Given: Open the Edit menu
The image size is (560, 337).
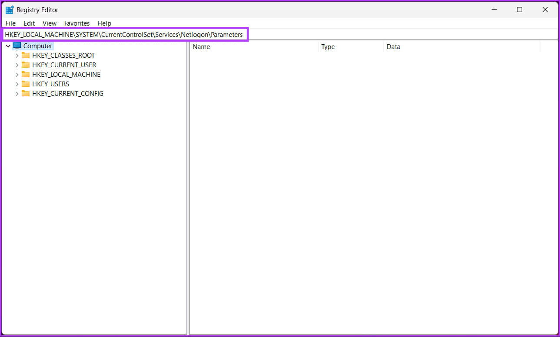Looking at the screenshot, I should 29,23.
